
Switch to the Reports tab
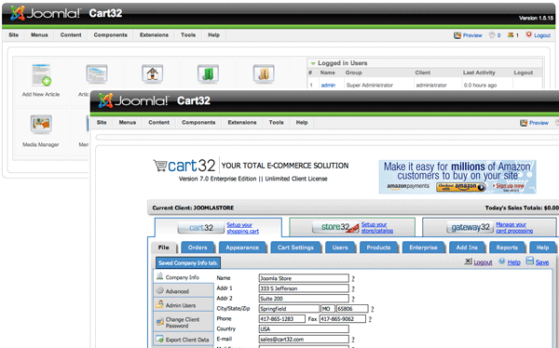click(507, 248)
